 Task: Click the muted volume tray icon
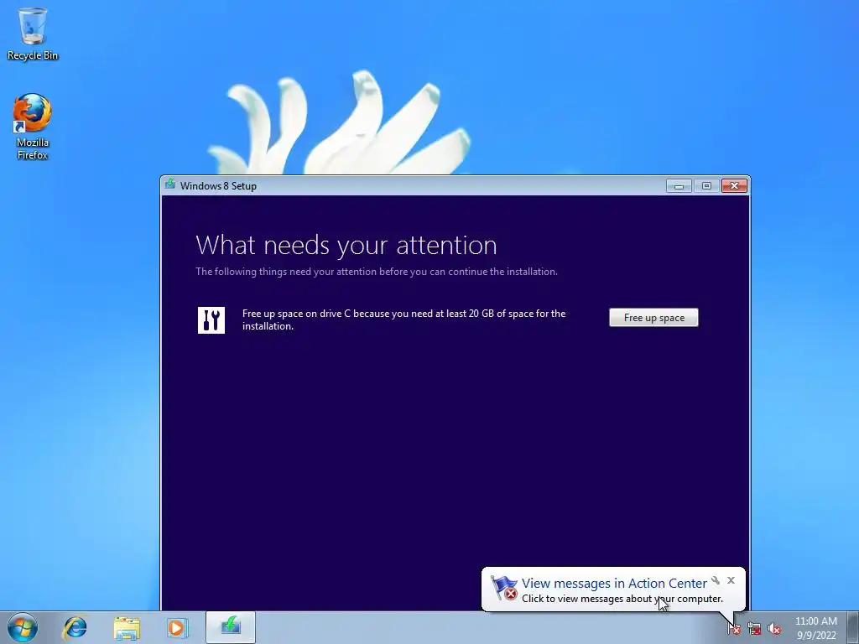(774, 629)
